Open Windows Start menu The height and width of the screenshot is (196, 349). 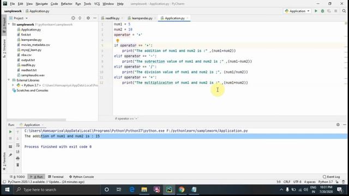pyautogui.click(x=7, y=189)
